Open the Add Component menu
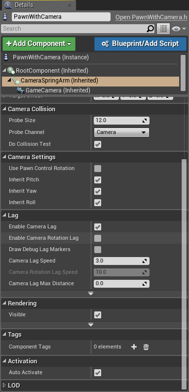 (x=39, y=44)
